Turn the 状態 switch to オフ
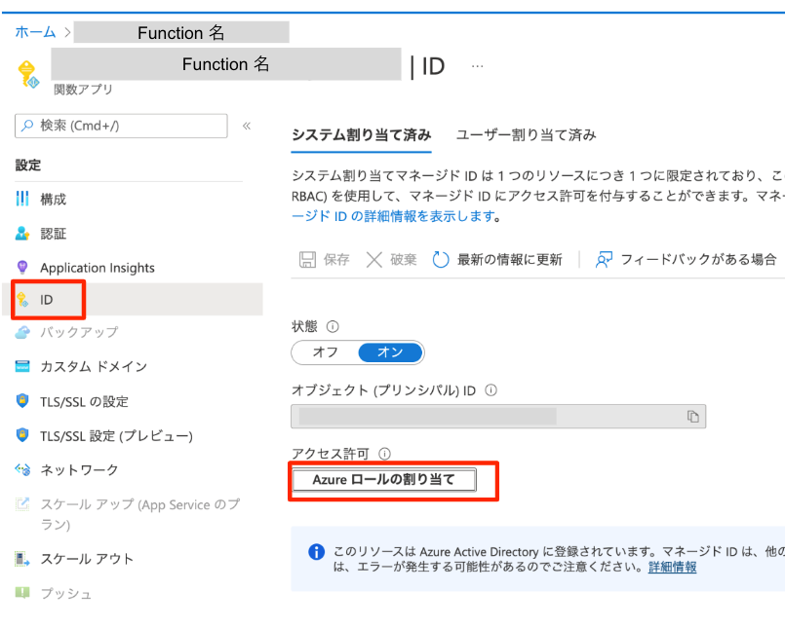Screen dimensions: 785x628 [x=326, y=352]
